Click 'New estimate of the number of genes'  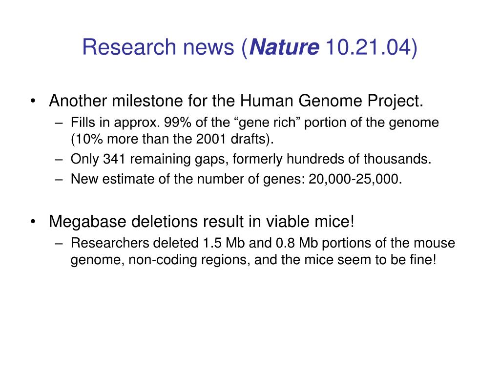pos(188,179)
